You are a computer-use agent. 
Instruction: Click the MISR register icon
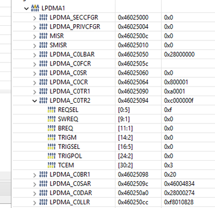click(43, 36)
